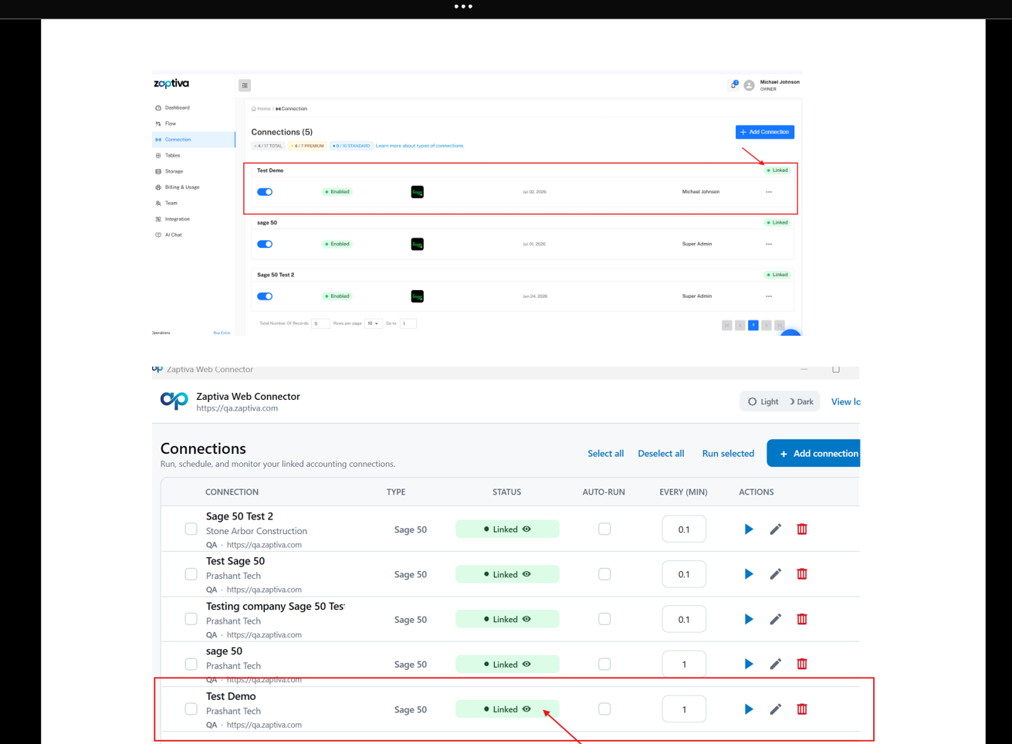Toggle the enable switch for web Test Demo connection
The height and width of the screenshot is (744, 1012).
(265, 192)
